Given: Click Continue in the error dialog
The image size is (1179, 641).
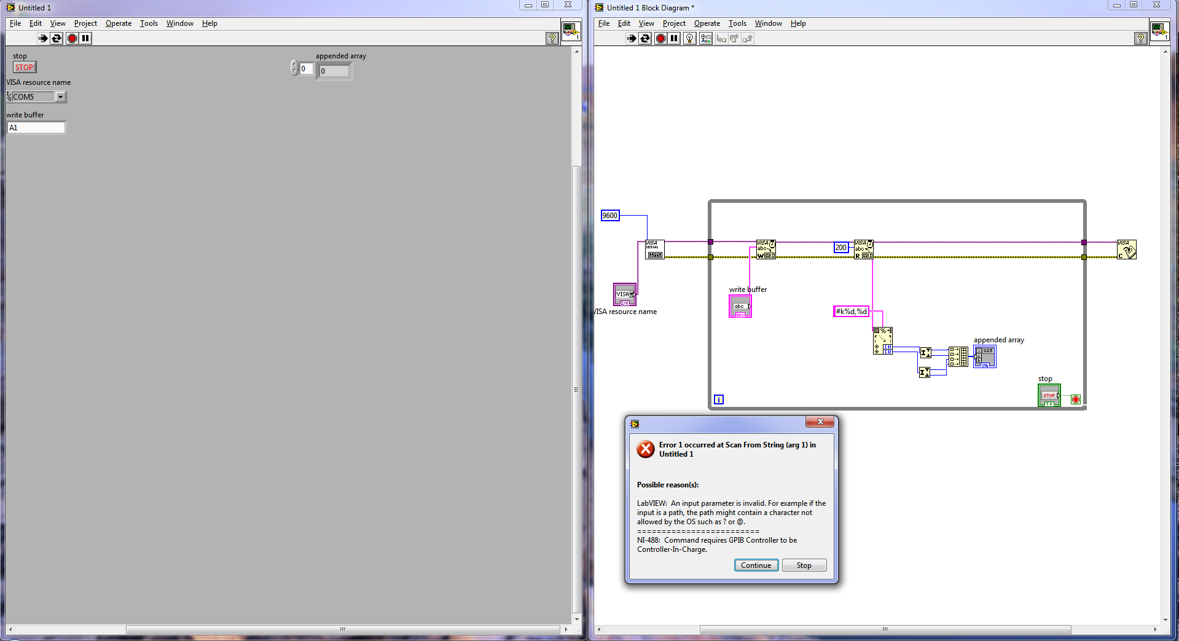Looking at the screenshot, I should pyautogui.click(x=756, y=565).
